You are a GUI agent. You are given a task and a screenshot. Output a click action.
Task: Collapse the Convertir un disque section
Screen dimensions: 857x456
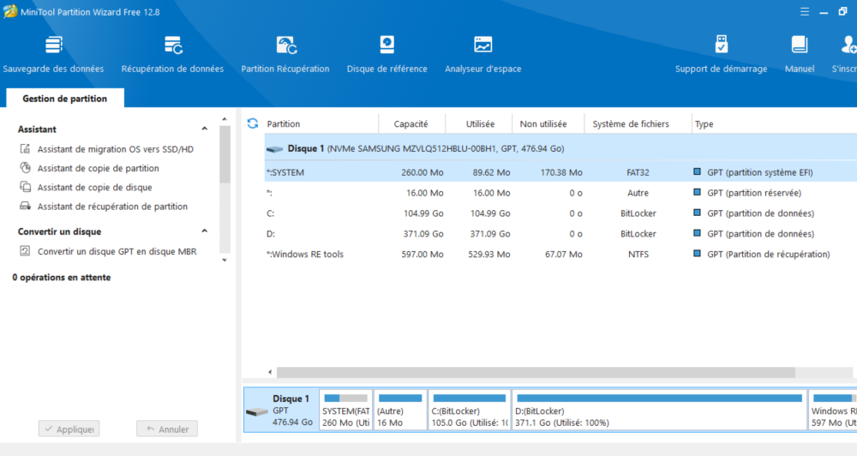tap(205, 231)
